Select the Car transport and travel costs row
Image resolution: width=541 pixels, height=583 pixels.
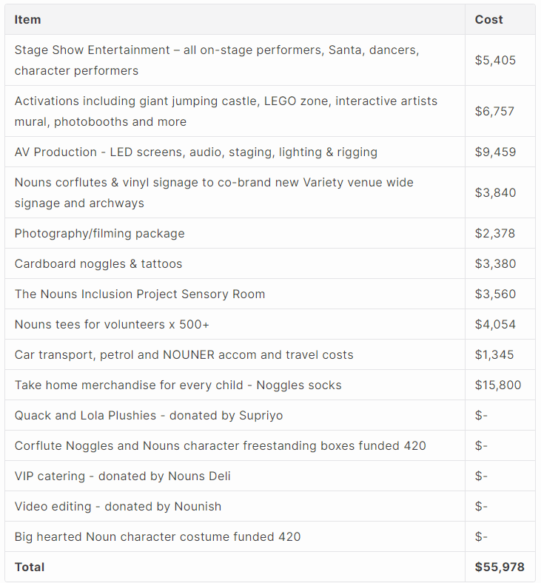[184, 355]
